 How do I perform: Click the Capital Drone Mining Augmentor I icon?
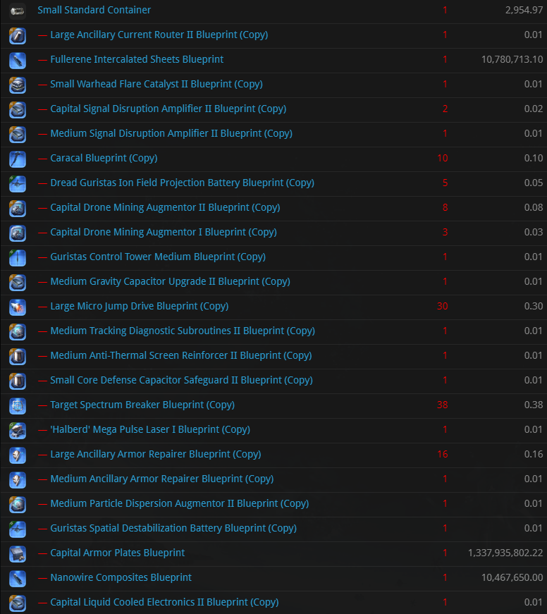17,233
